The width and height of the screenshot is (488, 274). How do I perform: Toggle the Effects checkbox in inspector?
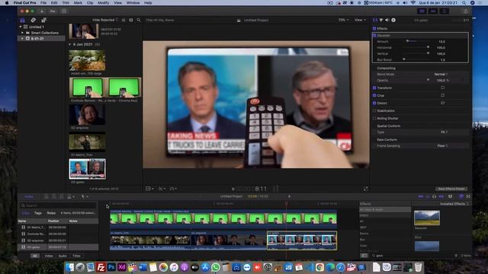pos(374,29)
